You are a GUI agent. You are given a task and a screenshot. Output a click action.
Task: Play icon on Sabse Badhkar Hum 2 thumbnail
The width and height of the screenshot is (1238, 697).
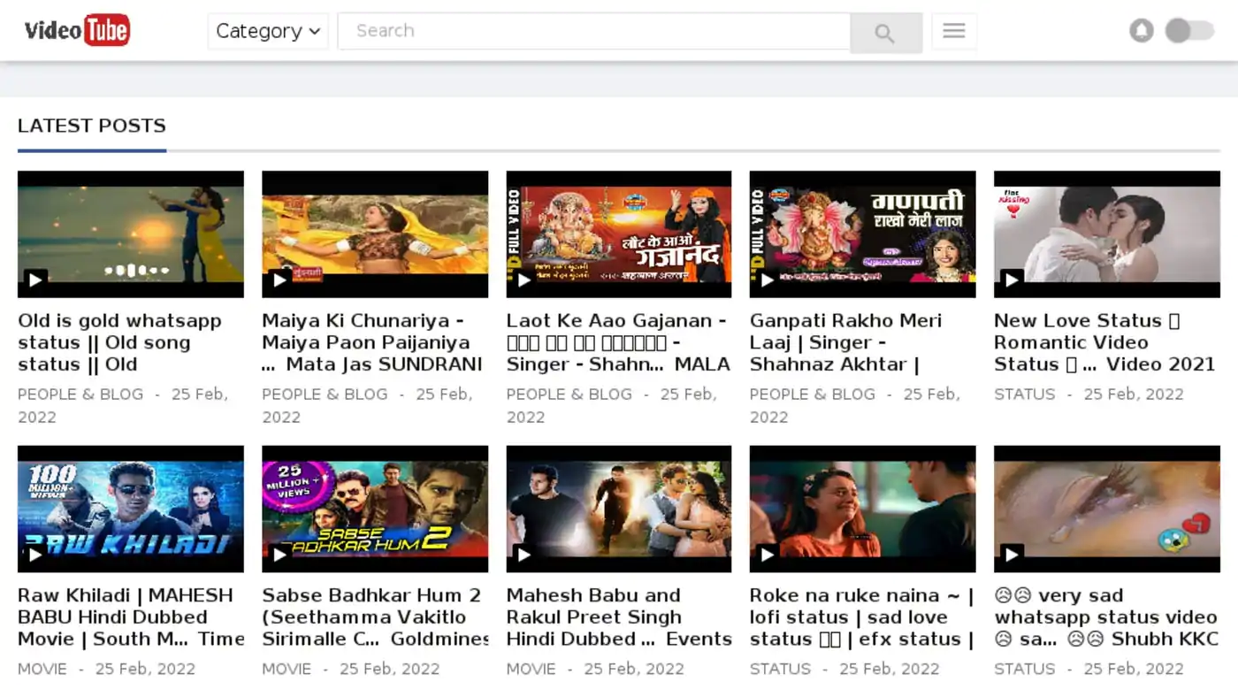[x=279, y=555]
